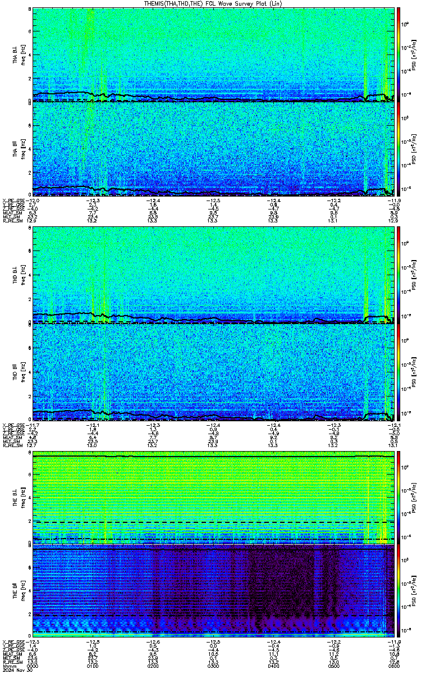Click the plot title THEMIS FGL Wave Survey Plot
The height and width of the screenshot is (674, 421).
213,3
